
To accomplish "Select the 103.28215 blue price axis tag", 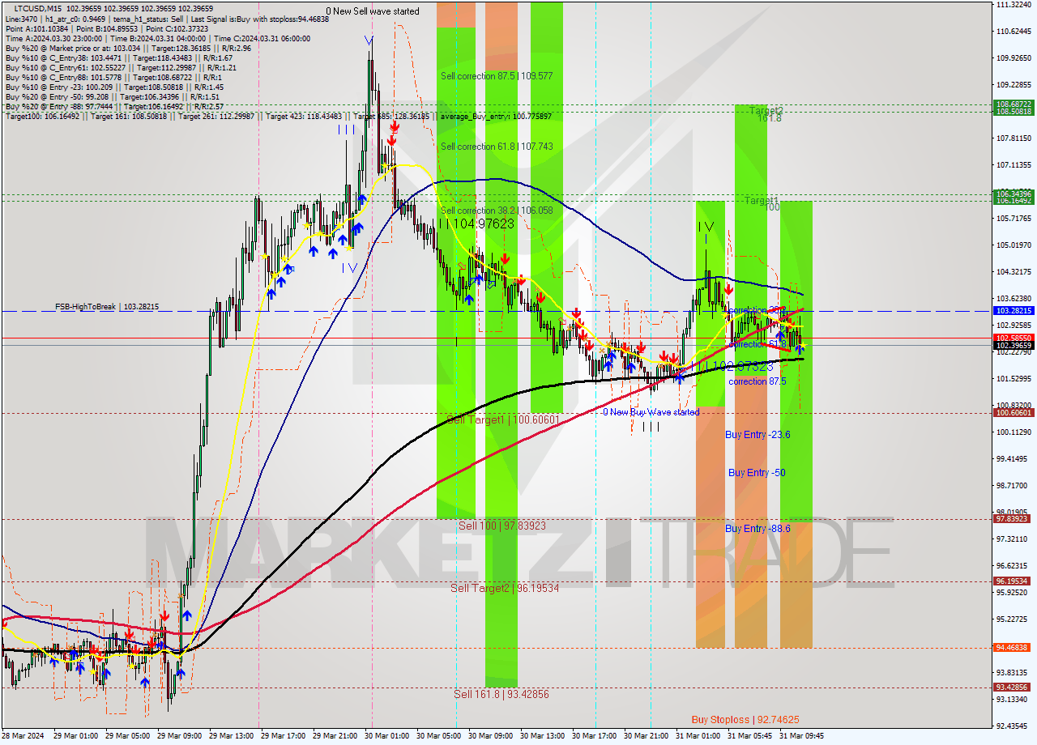I will (x=1014, y=311).
